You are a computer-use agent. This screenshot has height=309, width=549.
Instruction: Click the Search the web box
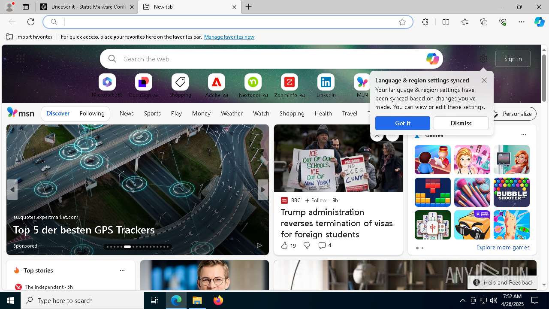271,59
